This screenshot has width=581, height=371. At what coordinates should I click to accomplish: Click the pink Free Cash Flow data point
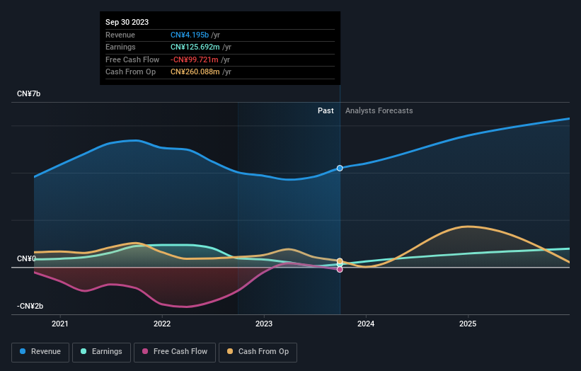pos(340,270)
